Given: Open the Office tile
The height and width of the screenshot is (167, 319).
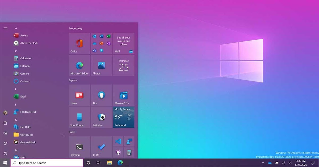Looking at the screenshot, I should pyautogui.click(x=79, y=43).
